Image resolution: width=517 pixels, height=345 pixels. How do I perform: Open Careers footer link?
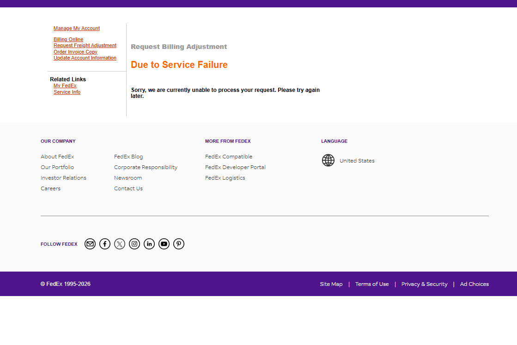[50, 188]
